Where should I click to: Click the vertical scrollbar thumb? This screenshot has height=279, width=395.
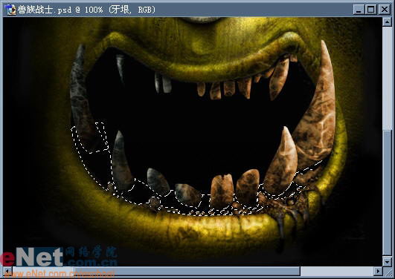click(x=387, y=193)
